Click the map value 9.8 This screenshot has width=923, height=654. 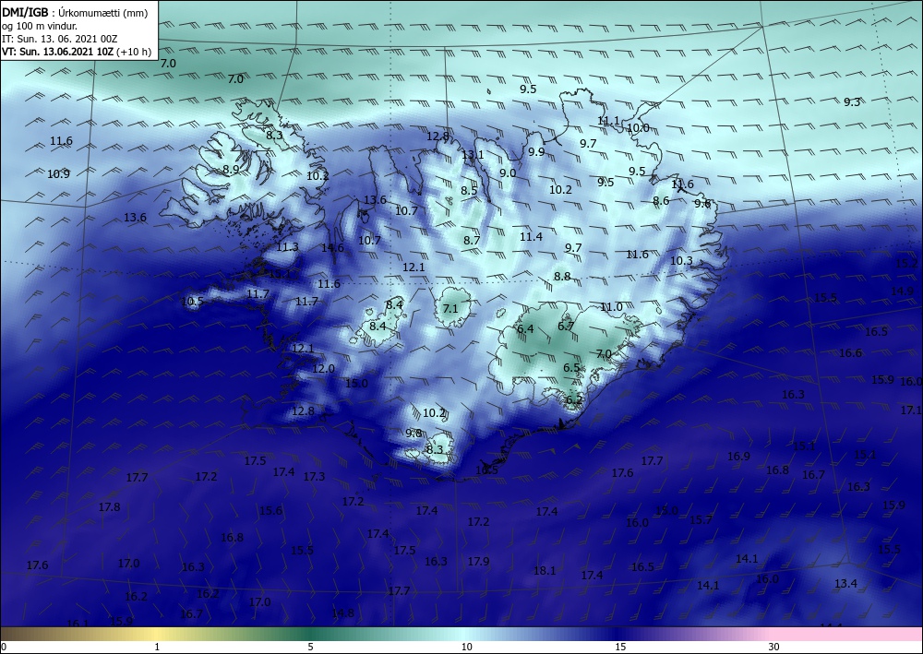(x=414, y=433)
